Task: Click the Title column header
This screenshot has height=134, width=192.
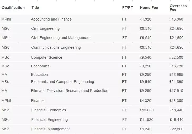Action: (35, 8)
